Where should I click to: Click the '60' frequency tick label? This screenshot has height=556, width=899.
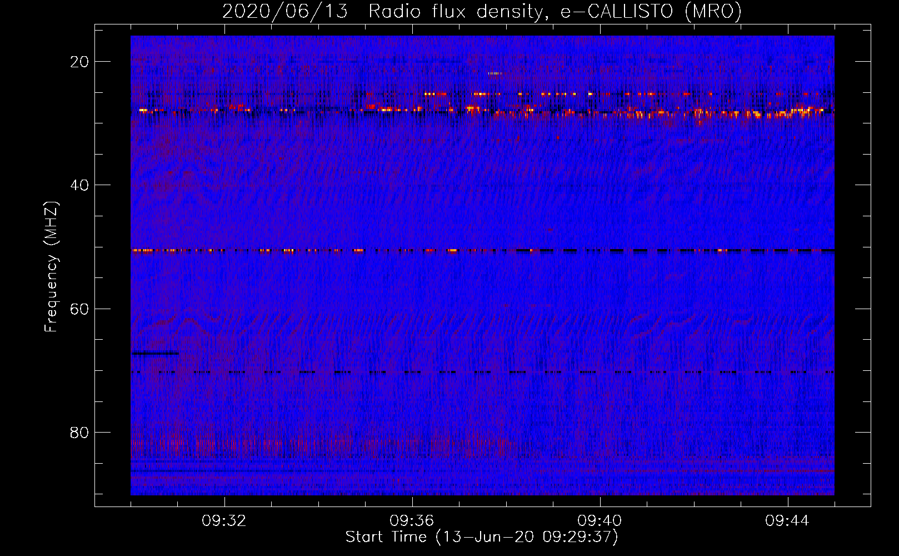tap(80, 309)
